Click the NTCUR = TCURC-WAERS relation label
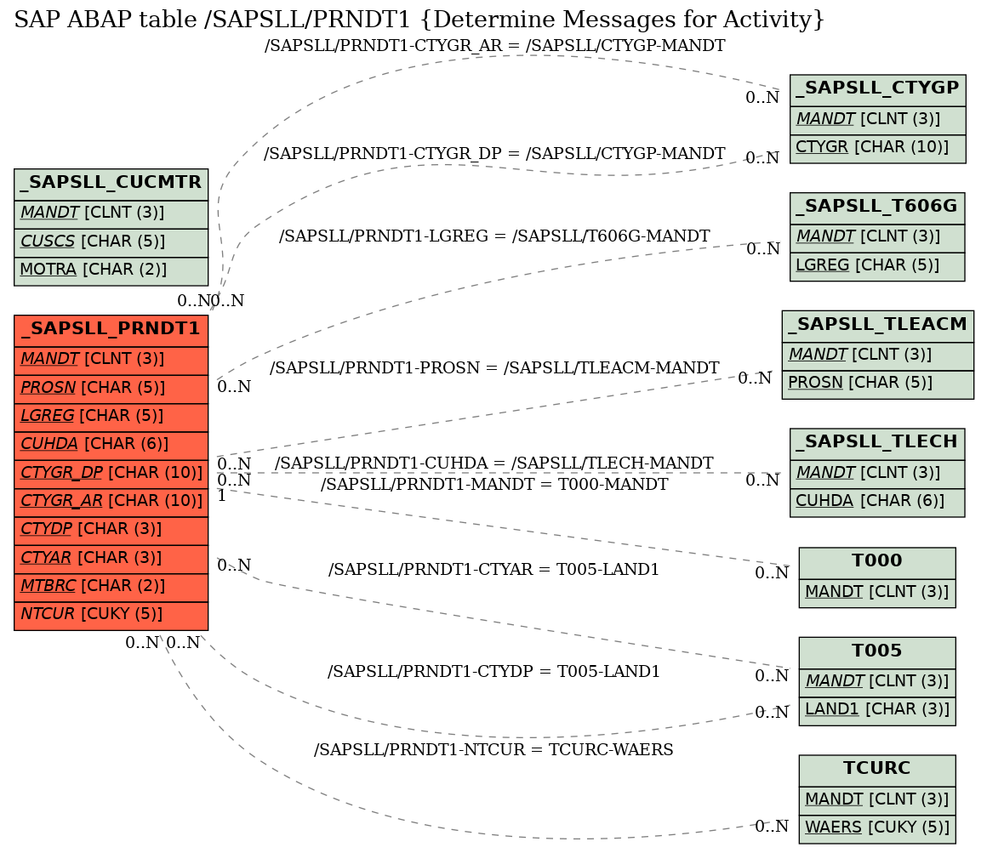The image size is (987, 853). coord(494,750)
